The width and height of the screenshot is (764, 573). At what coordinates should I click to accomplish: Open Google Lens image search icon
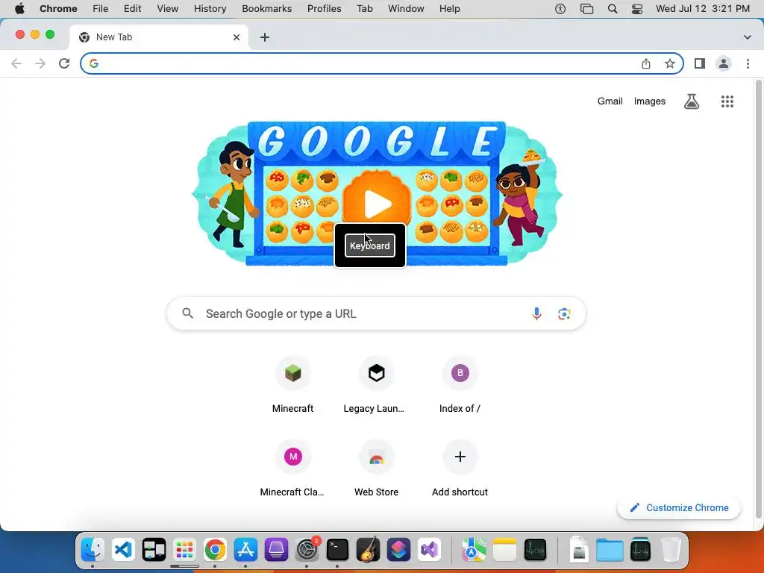564,314
